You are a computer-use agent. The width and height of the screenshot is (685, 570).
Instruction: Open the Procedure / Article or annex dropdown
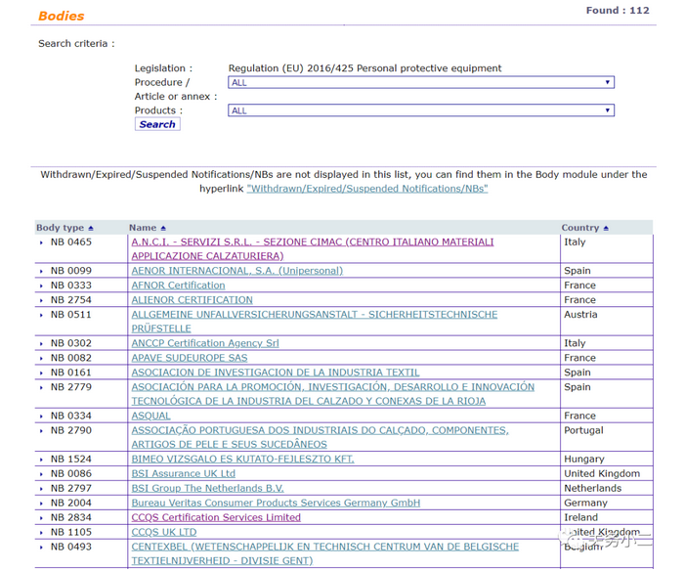(x=420, y=83)
